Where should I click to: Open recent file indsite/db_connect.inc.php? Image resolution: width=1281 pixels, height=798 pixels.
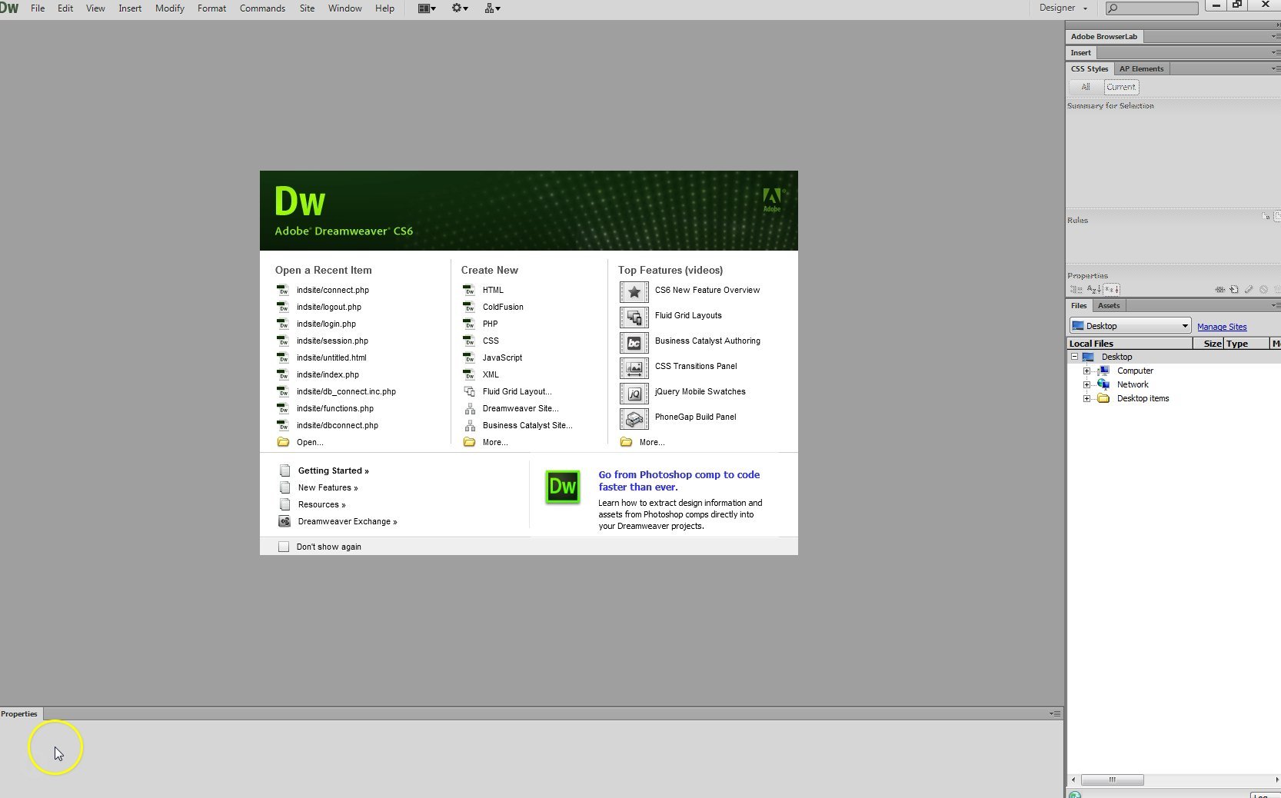[x=346, y=391]
